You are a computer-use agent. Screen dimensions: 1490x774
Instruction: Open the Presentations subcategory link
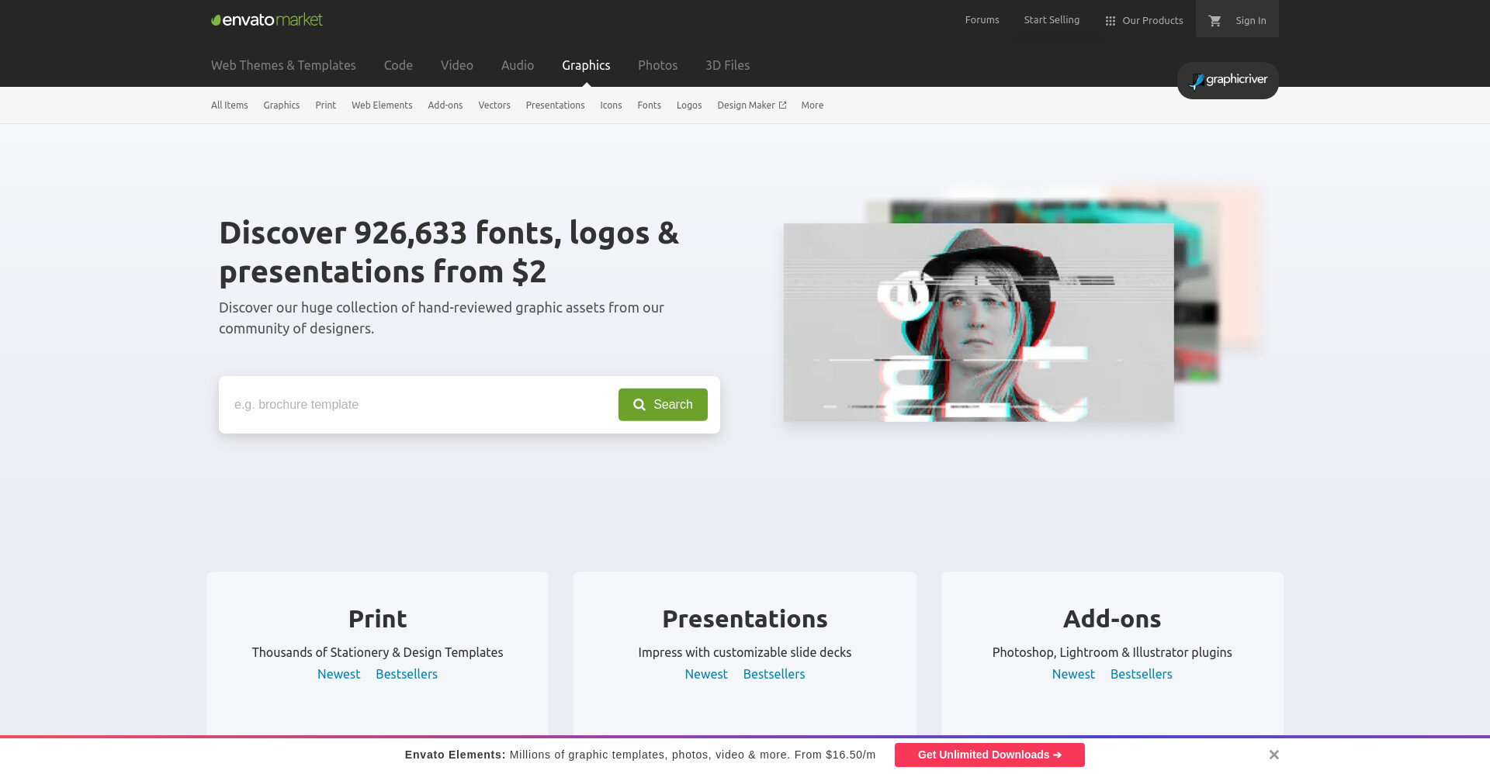[555, 105]
